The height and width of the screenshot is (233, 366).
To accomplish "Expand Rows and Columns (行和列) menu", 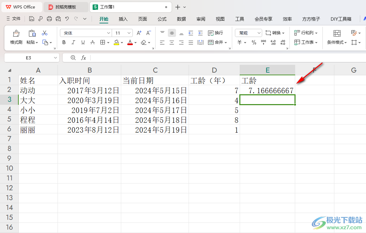I will (306, 33).
